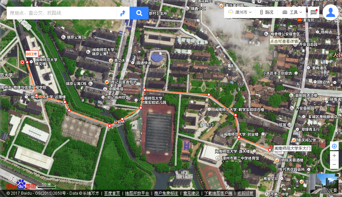Image resolution: width=342 pixels, height=197 pixels.
Task: Open the 地图开放平台 link
Action: click(x=137, y=193)
